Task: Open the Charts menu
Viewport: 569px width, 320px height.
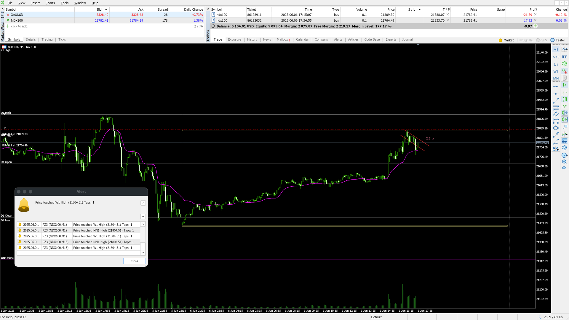Action: [50, 3]
